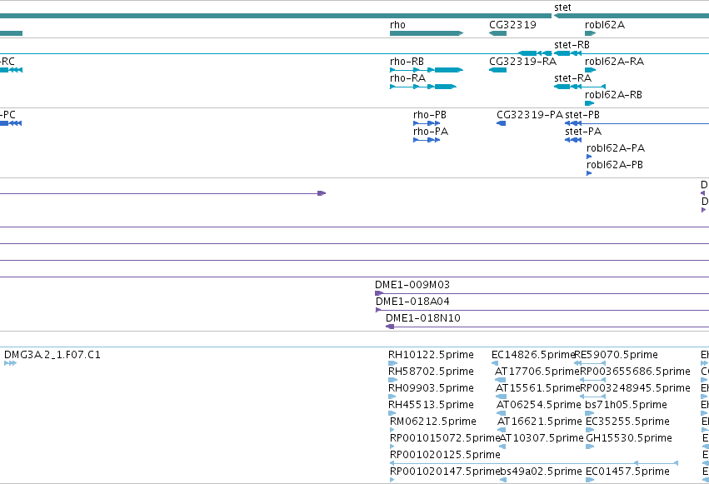Select the rho-PA protein feature

[427, 140]
